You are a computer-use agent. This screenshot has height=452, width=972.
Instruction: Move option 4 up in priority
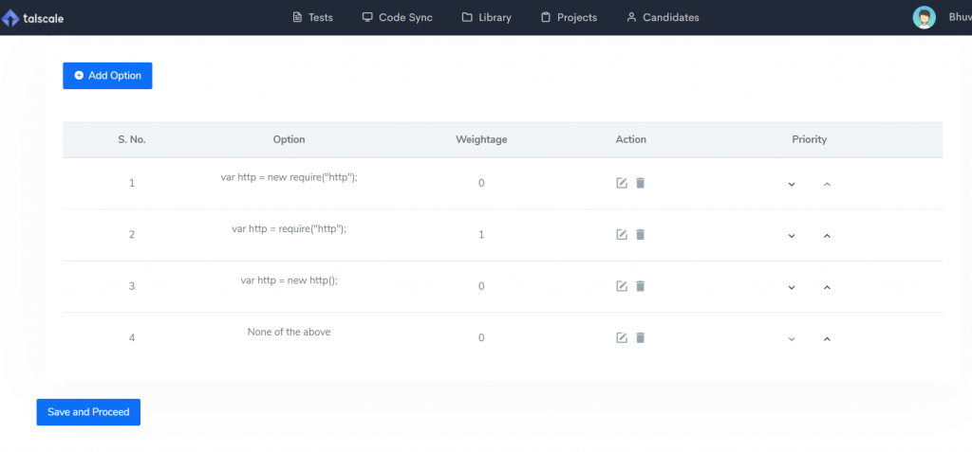[x=827, y=338]
